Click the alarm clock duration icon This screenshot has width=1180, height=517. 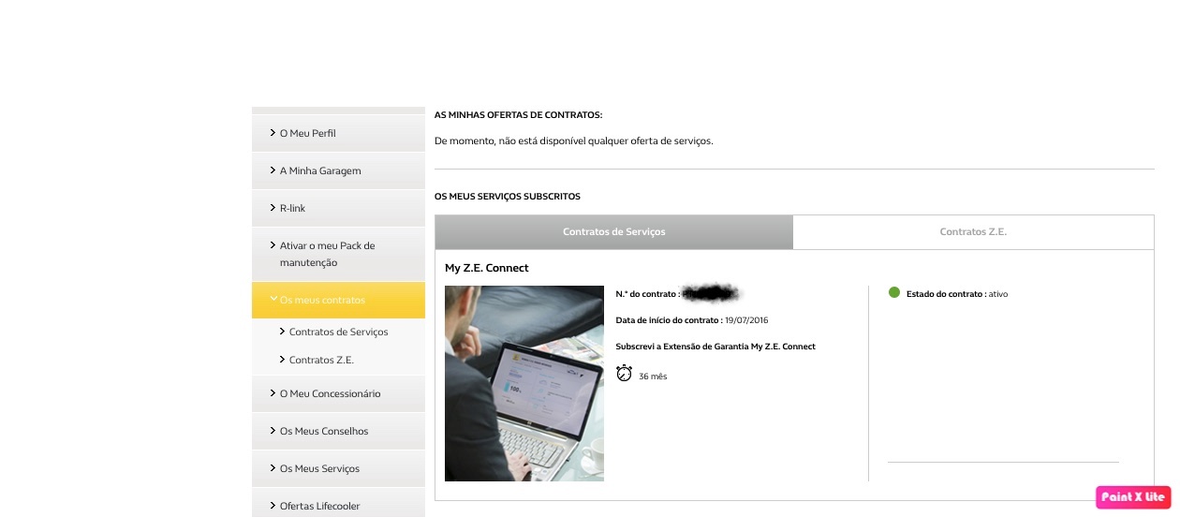pyautogui.click(x=624, y=374)
